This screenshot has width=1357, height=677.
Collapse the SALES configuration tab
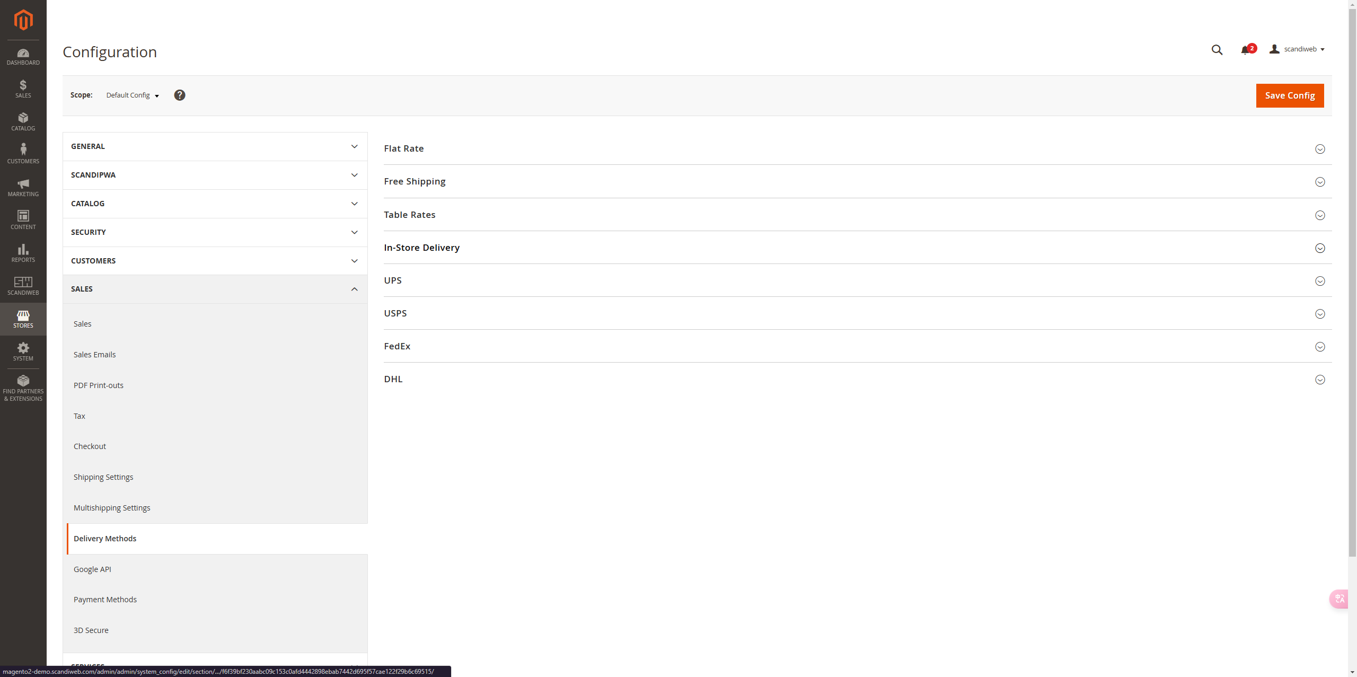point(215,289)
